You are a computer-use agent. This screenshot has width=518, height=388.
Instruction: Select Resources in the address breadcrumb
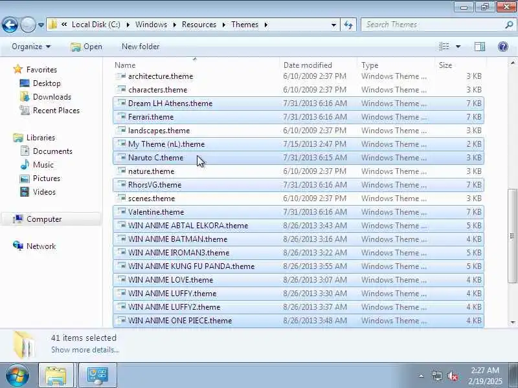[199, 25]
